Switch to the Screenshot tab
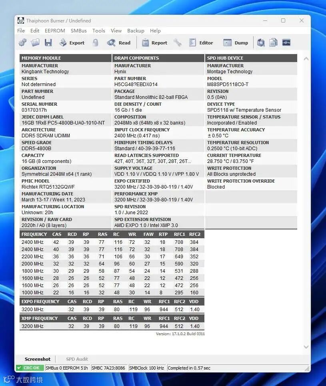The height and width of the screenshot is (386, 326). click(38, 359)
